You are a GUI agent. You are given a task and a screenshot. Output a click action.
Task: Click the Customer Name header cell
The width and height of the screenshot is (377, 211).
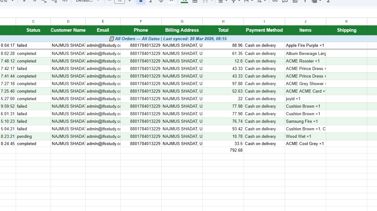(x=68, y=30)
